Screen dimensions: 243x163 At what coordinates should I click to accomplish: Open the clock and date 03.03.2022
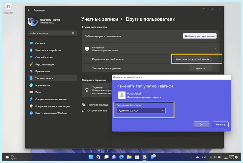coord(228,157)
